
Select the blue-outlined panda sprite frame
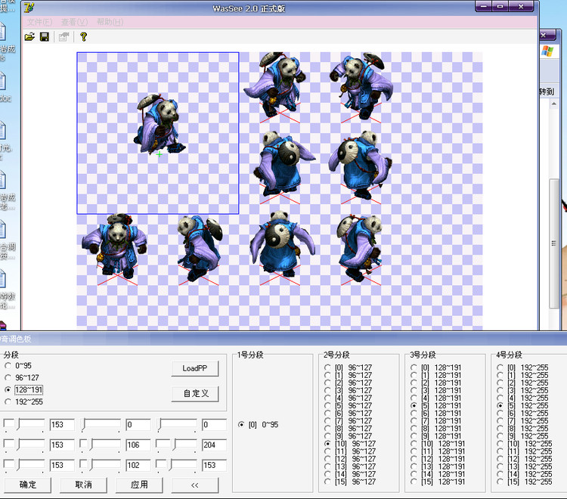[158, 133]
